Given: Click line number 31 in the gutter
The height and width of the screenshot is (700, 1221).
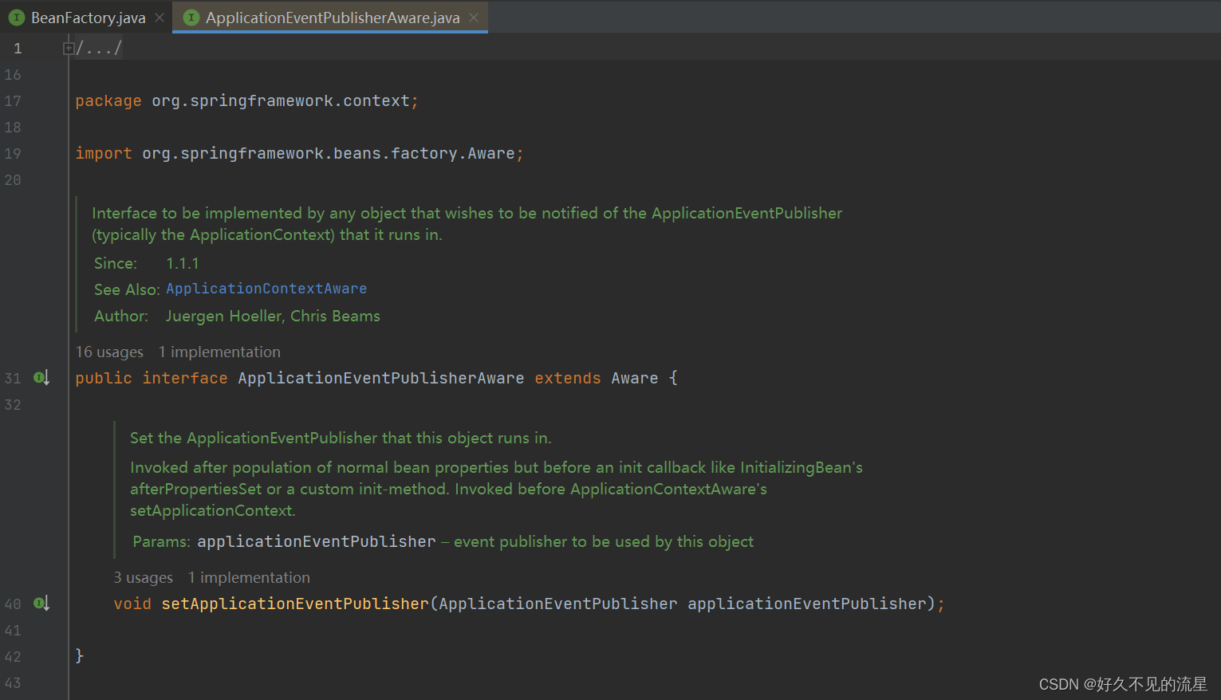Looking at the screenshot, I should pyautogui.click(x=13, y=379).
